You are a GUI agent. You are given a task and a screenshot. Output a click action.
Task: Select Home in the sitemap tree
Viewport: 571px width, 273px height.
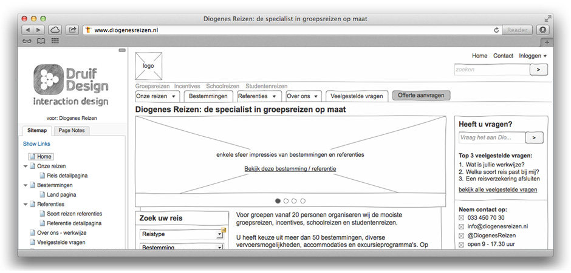click(41, 156)
